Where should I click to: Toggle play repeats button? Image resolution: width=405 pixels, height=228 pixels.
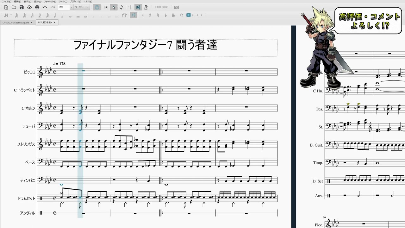[x=130, y=7]
